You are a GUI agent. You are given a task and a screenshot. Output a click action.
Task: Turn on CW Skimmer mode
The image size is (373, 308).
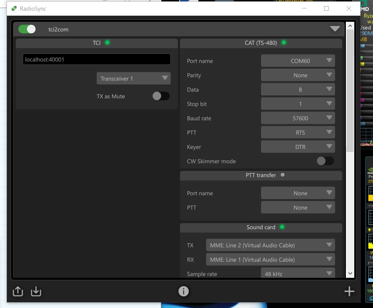point(325,161)
